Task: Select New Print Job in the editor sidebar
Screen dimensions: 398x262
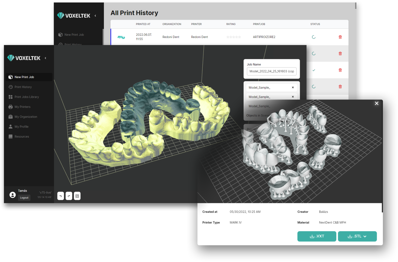Action: click(x=29, y=77)
